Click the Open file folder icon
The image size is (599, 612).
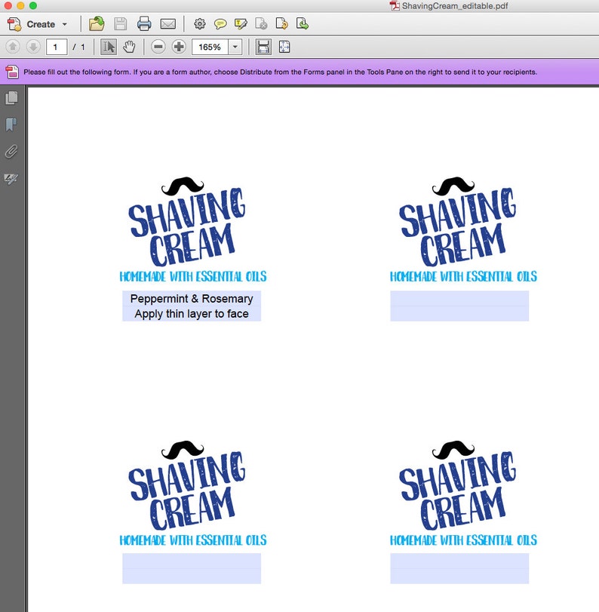(x=97, y=24)
